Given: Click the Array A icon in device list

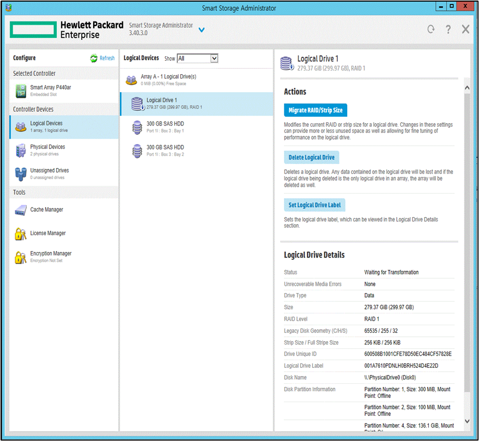Looking at the screenshot, I should pos(131,80).
